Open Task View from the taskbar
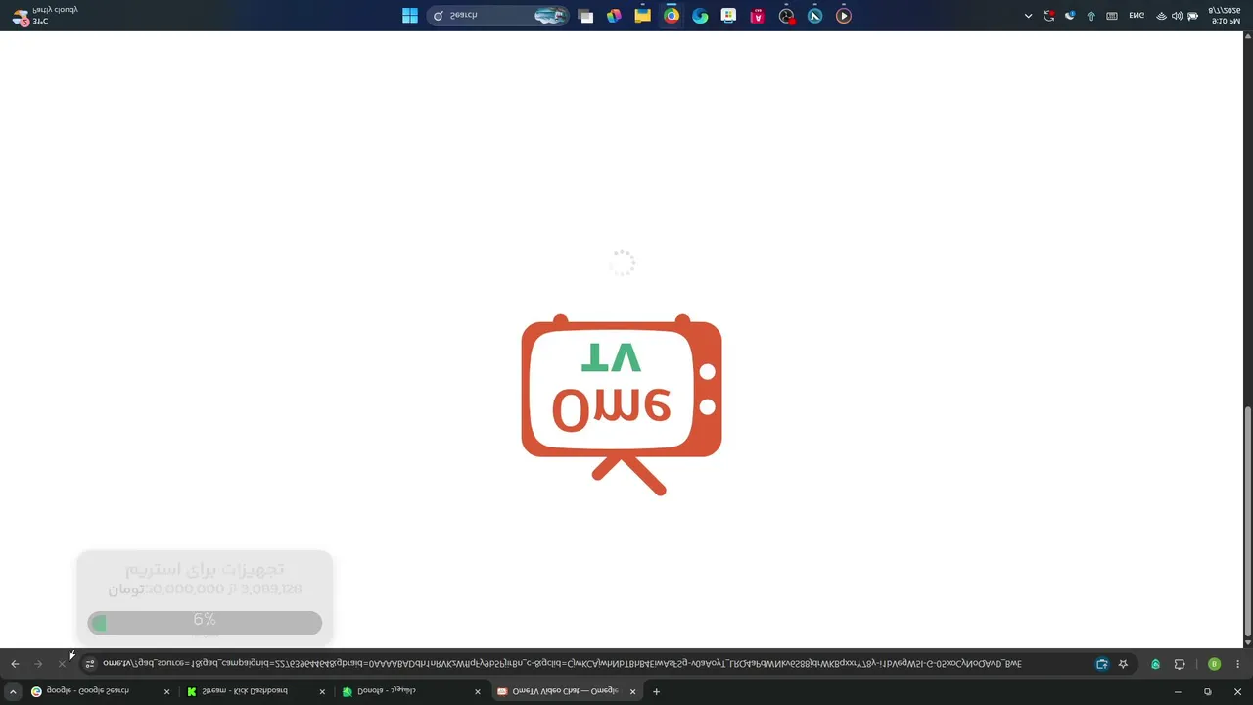Viewport: 1253px width, 705px height. click(x=585, y=16)
